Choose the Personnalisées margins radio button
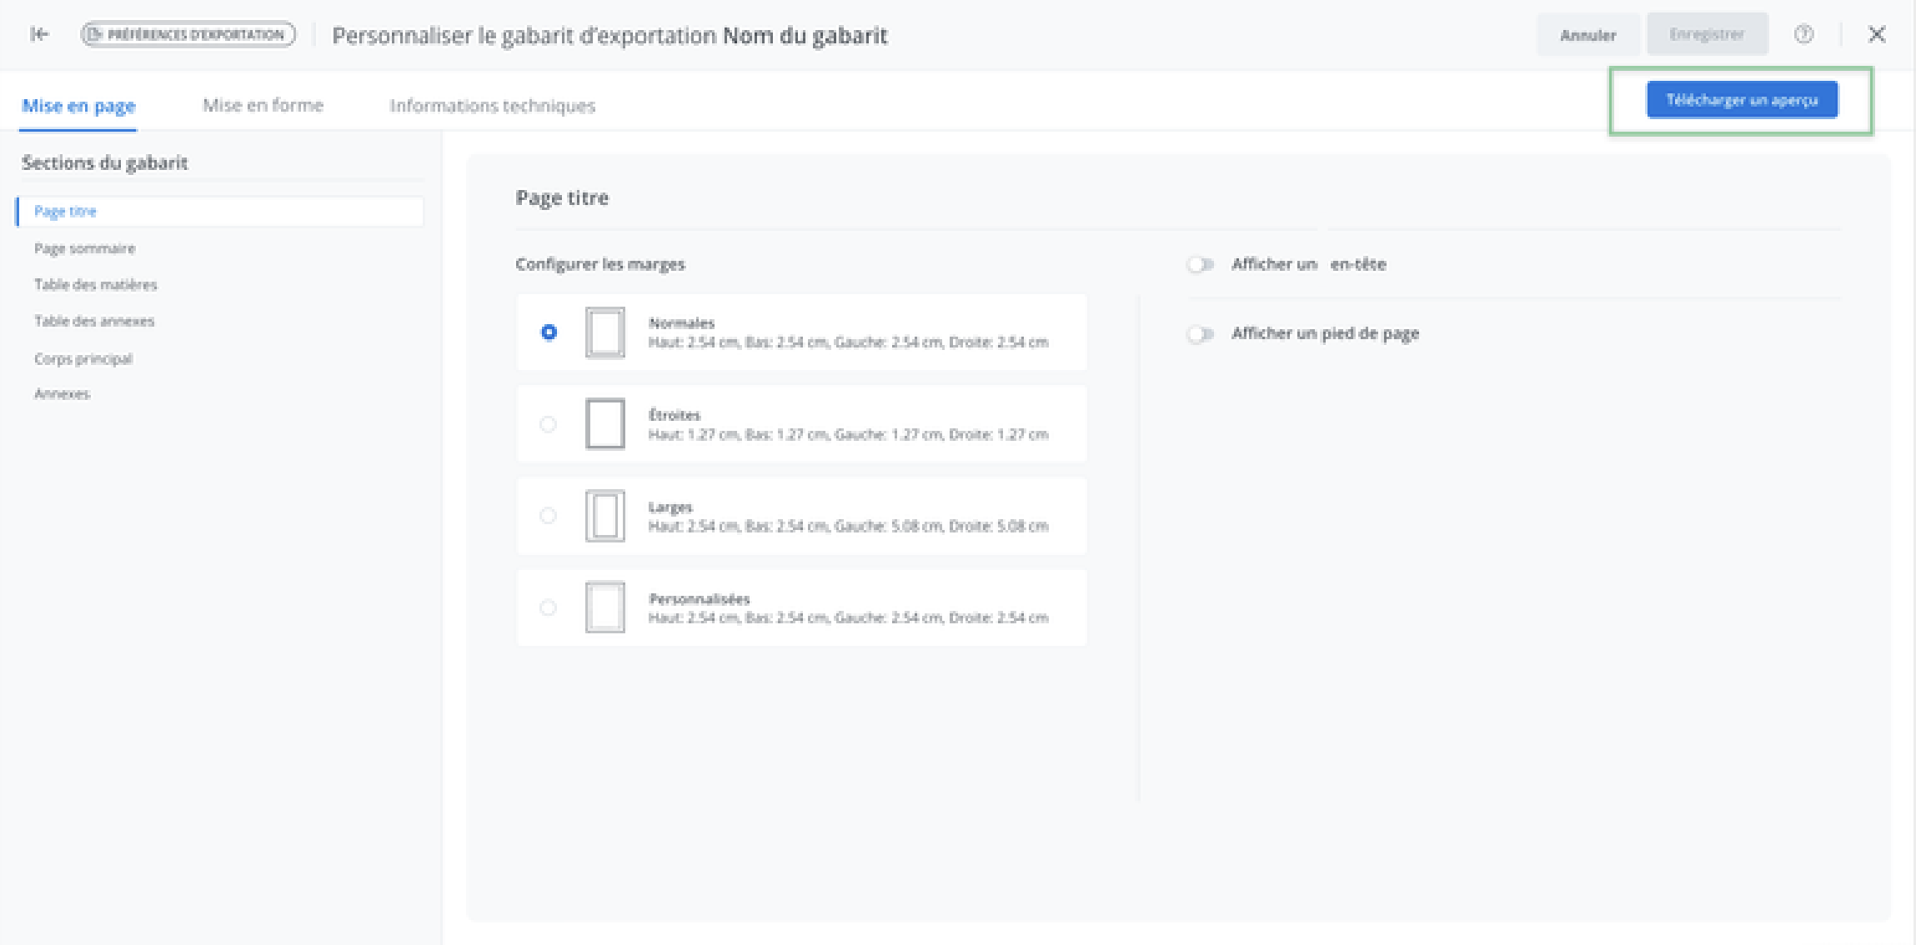The width and height of the screenshot is (1916, 945). pyautogui.click(x=548, y=607)
